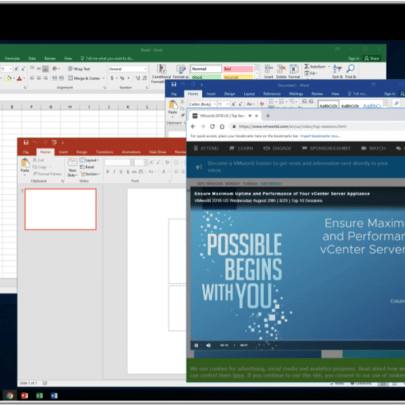
Task: Toggle text shadow S in PowerPoint
Action: pos(127,172)
